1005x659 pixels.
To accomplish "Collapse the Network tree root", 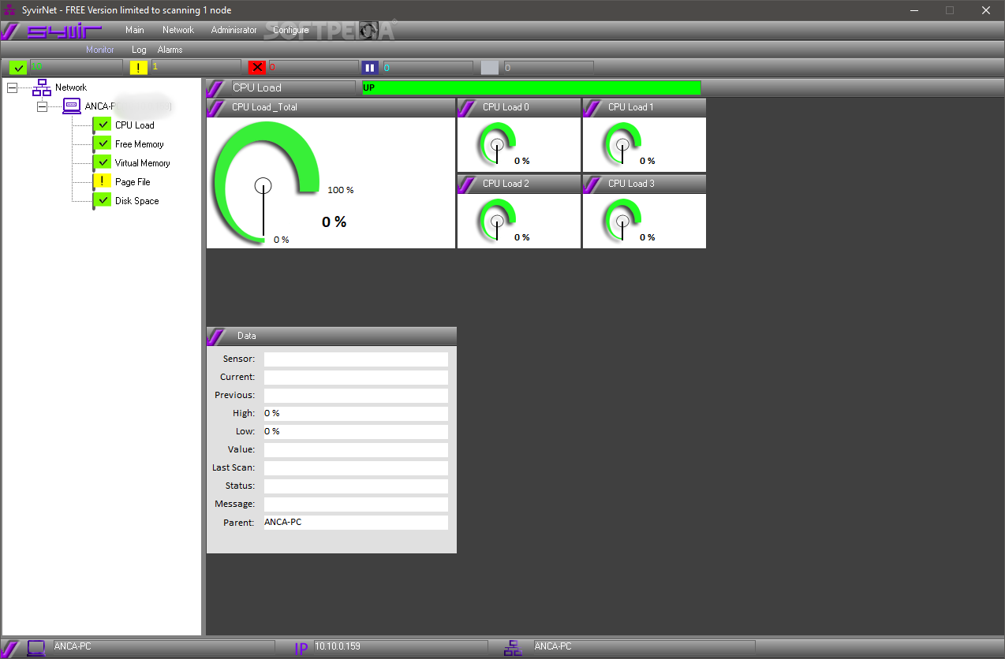I will point(12,87).
